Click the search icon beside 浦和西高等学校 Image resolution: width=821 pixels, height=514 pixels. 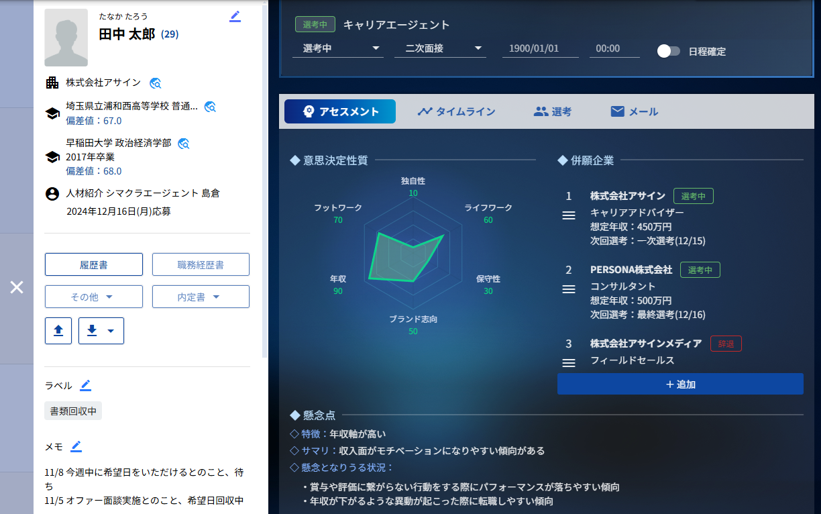210,106
